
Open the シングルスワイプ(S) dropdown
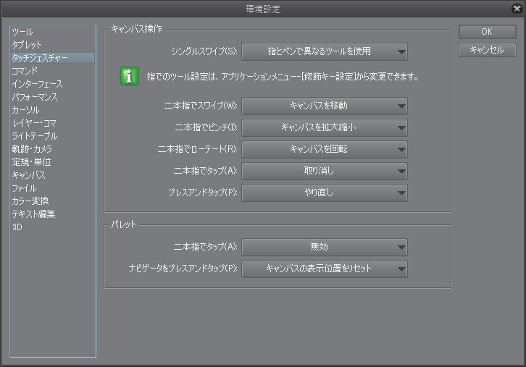click(325, 51)
